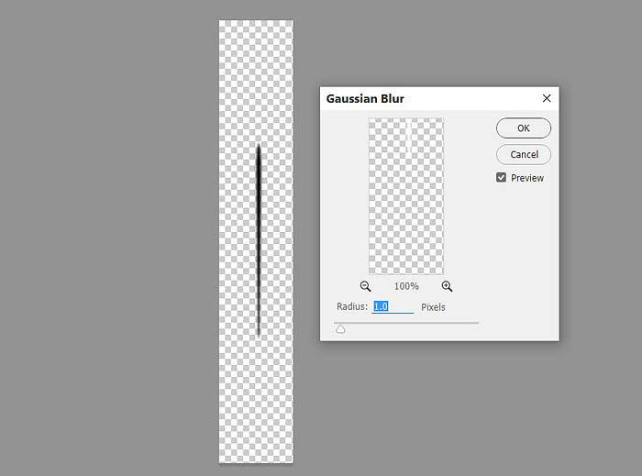Cancel the Gaussian Blur dialog

pos(524,154)
